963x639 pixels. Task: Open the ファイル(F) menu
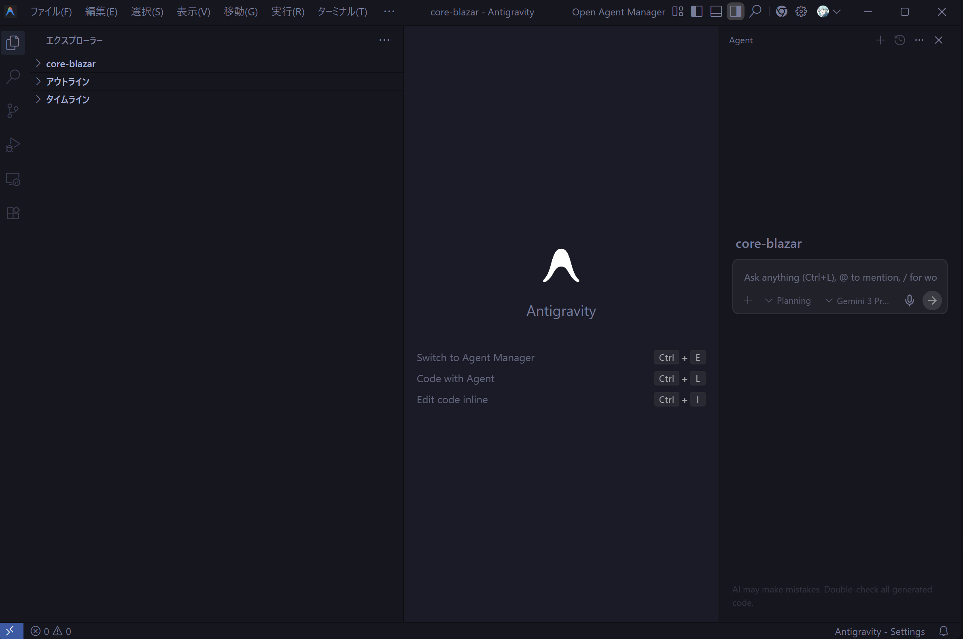pyautogui.click(x=51, y=11)
